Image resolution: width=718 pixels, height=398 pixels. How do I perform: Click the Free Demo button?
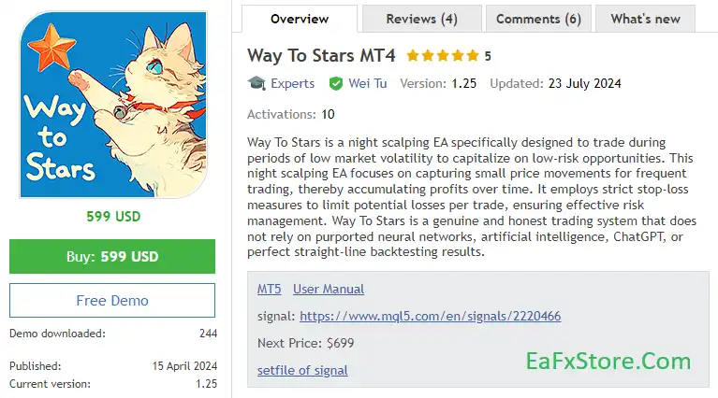[112, 301]
